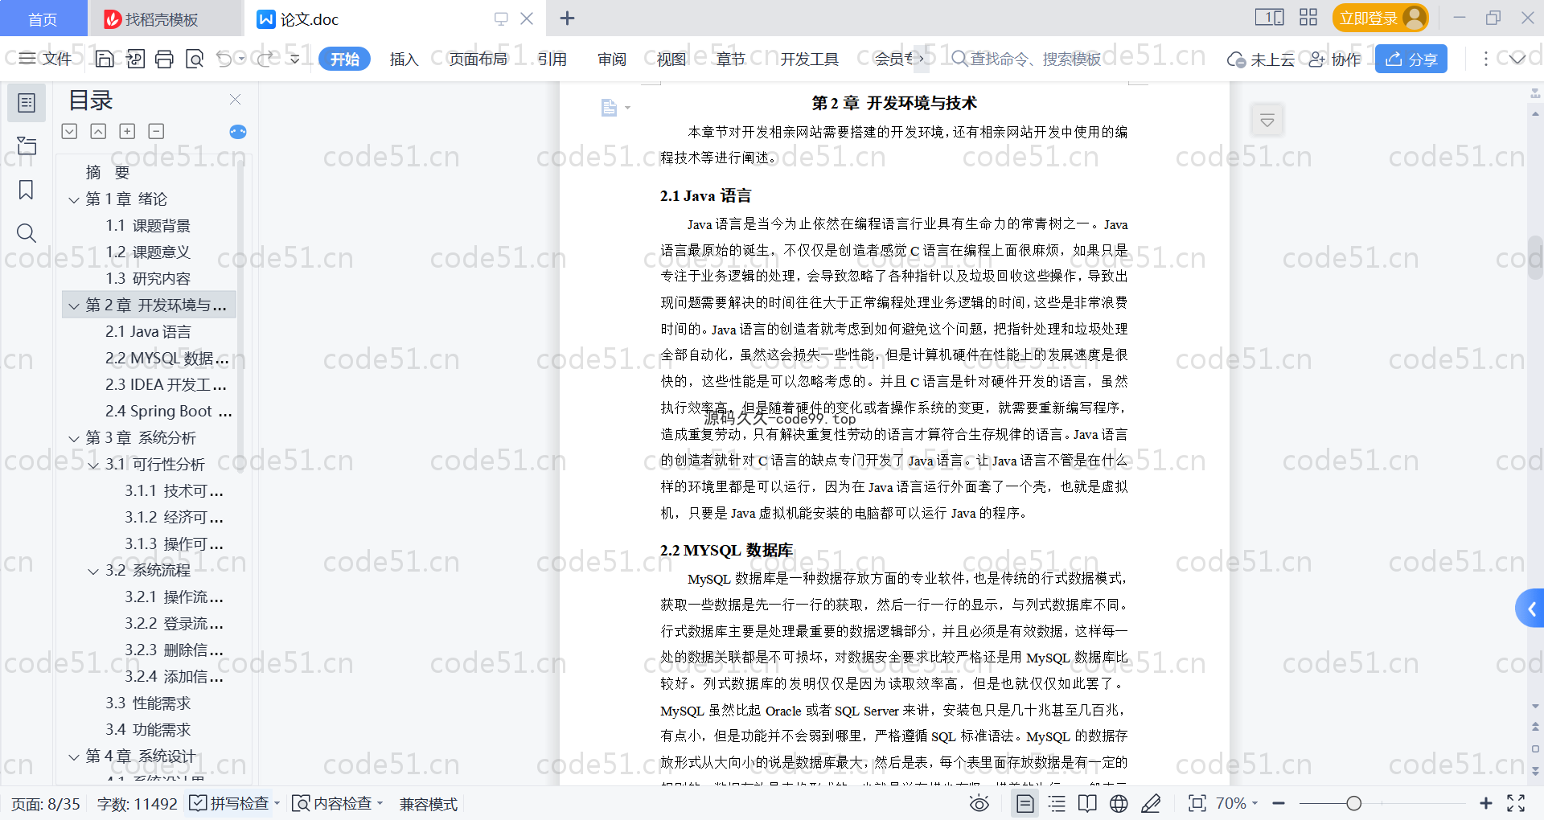Select the 开始 ribbon tab

344,59
